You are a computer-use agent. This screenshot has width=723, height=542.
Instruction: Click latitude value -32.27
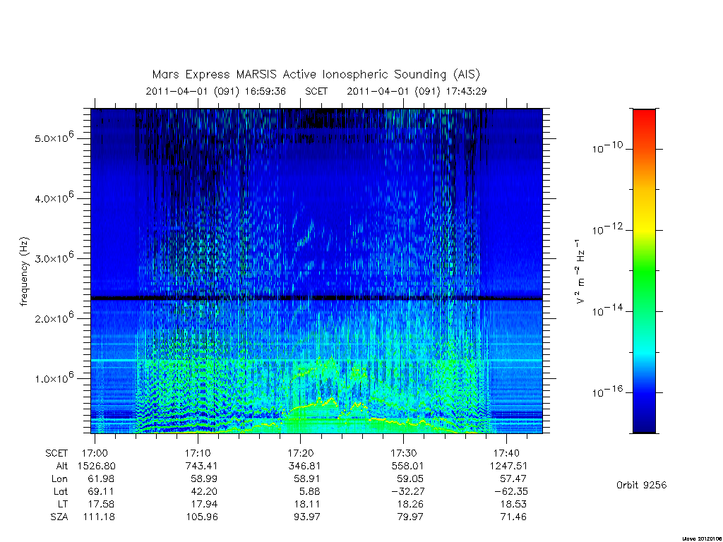tap(407, 491)
